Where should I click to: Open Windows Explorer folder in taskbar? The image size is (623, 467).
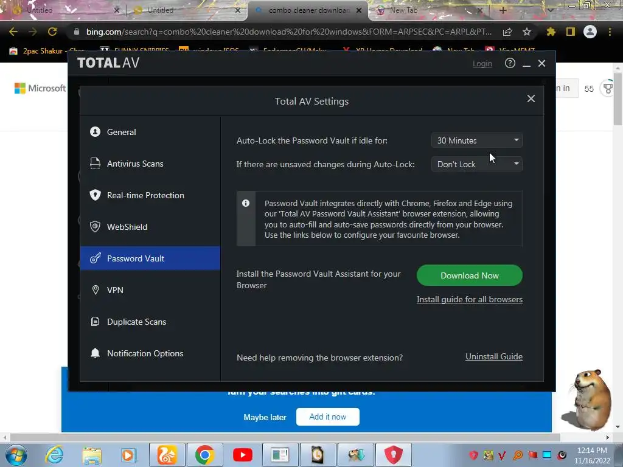[x=92, y=455]
